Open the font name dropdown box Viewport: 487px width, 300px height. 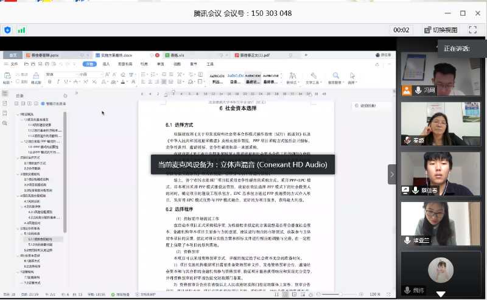pos(61,74)
